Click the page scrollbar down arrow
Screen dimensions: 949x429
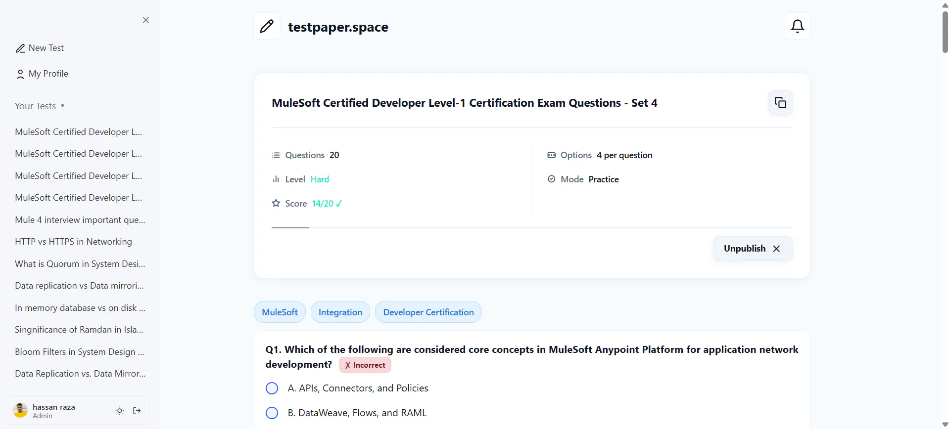coord(945,425)
